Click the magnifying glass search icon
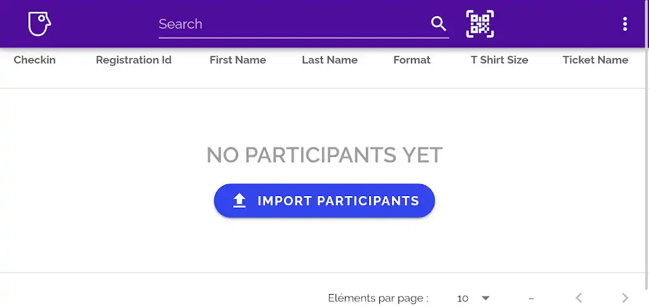This screenshot has width=649, height=307. tap(439, 23)
